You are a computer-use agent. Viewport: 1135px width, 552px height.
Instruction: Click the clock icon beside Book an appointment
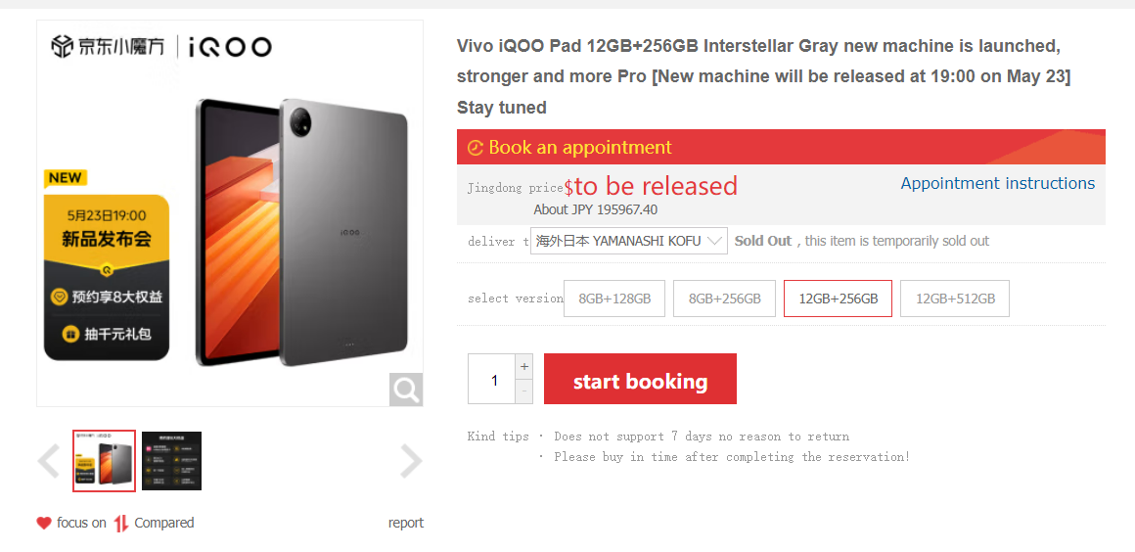476,148
